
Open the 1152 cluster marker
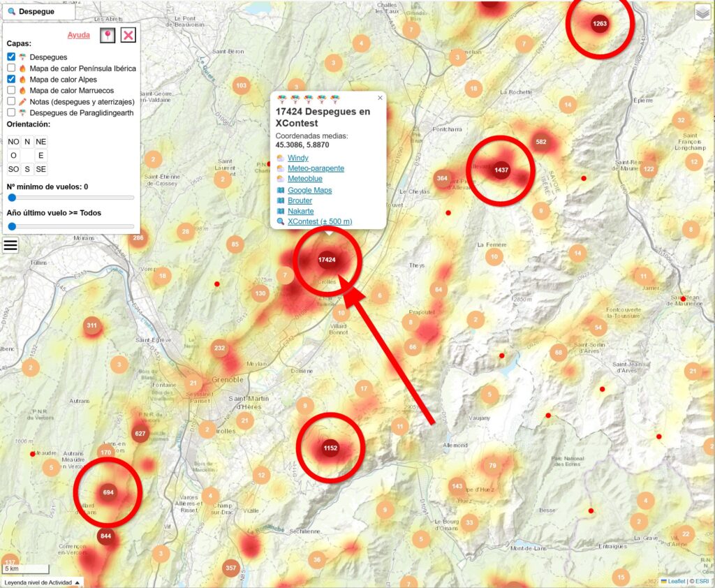pyautogui.click(x=330, y=448)
